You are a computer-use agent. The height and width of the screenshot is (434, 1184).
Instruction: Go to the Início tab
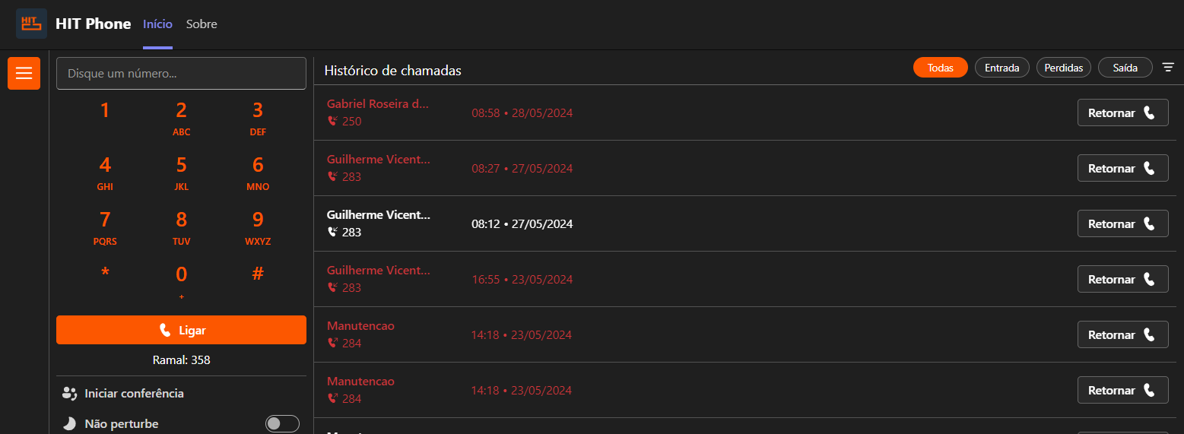coord(157,24)
